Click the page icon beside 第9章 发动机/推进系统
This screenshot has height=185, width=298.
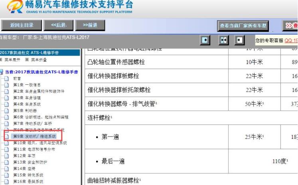coord(6,136)
